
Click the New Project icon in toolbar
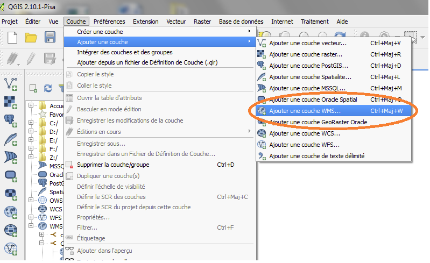pos(12,37)
